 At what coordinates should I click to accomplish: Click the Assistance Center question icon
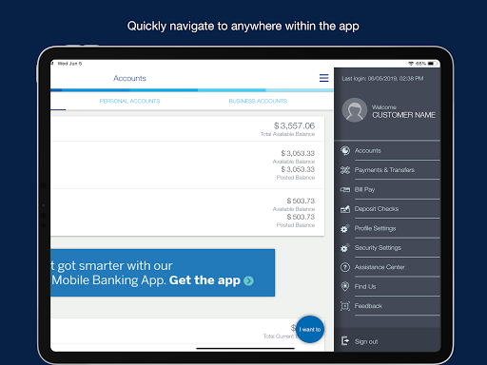click(345, 267)
